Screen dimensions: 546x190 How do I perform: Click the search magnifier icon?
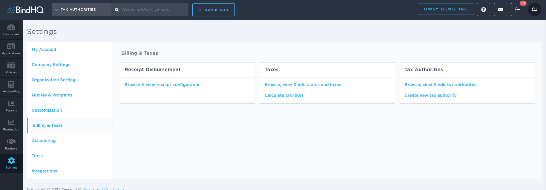point(117,10)
